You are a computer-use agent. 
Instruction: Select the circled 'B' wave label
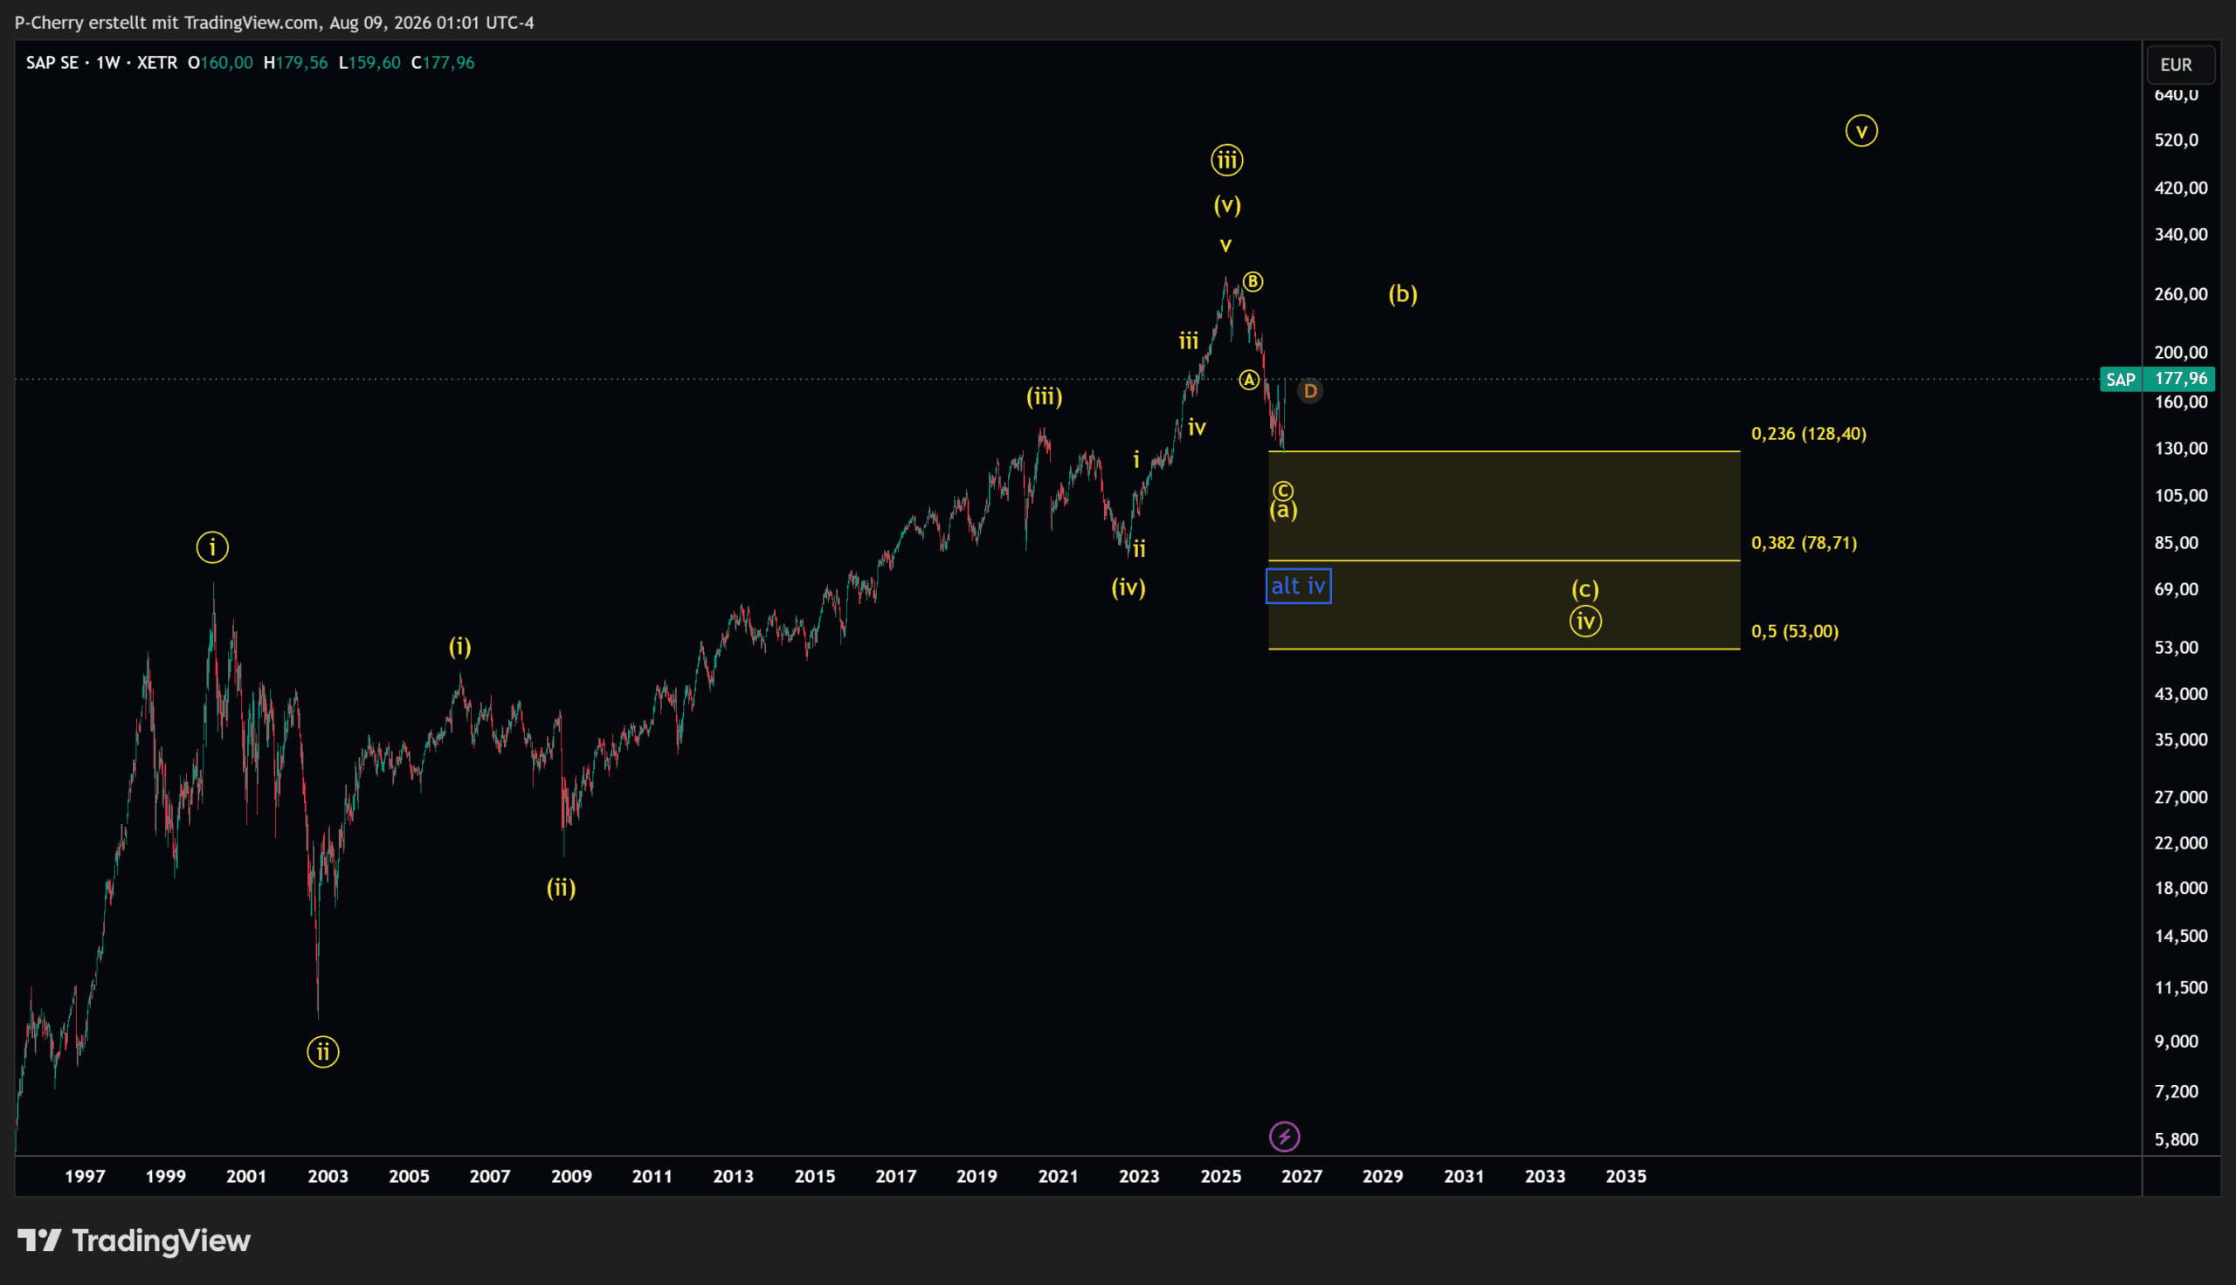pyautogui.click(x=1253, y=283)
